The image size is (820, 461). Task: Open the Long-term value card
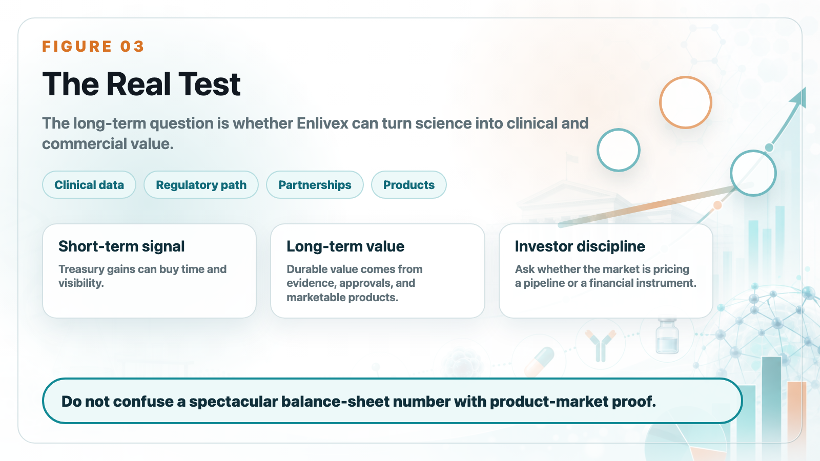click(x=378, y=271)
